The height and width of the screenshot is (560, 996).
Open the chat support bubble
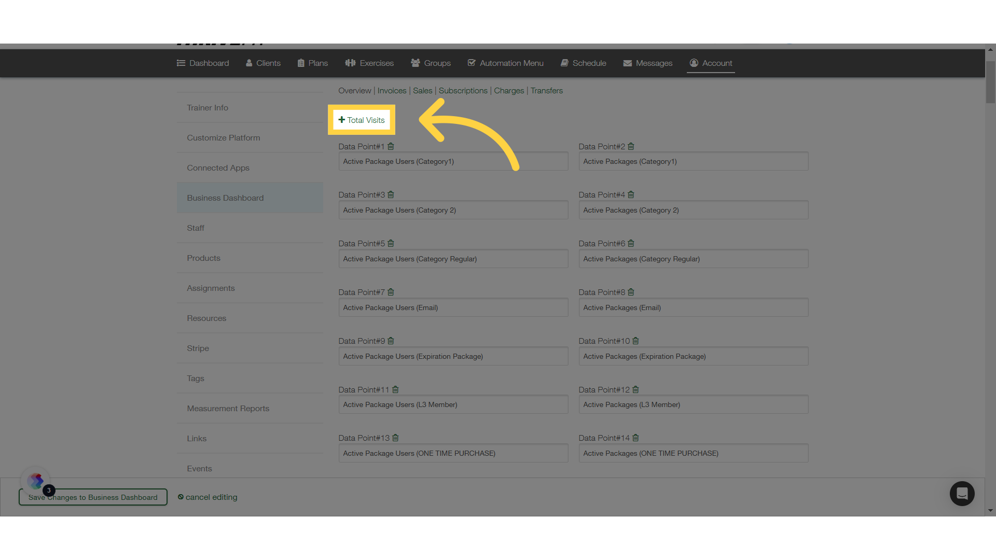click(962, 494)
